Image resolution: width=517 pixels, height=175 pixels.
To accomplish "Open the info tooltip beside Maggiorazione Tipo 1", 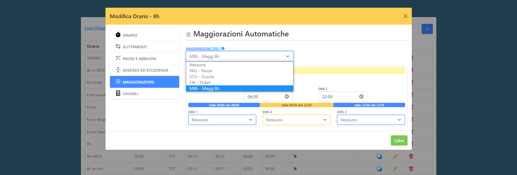I will point(223,48).
